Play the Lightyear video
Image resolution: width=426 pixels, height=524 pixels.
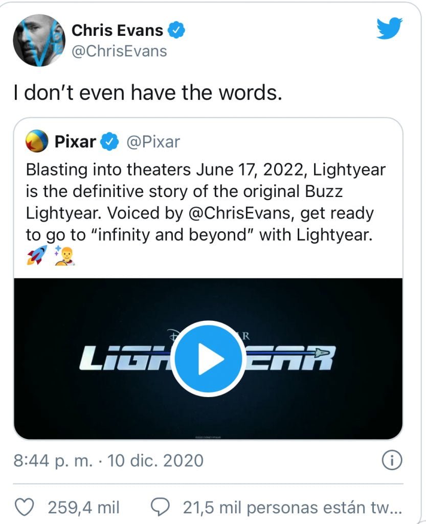(207, 358)
